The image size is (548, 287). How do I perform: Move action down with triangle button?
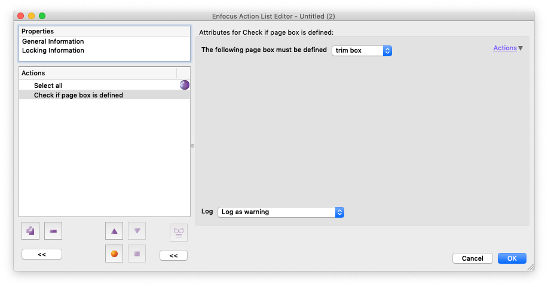137,231
